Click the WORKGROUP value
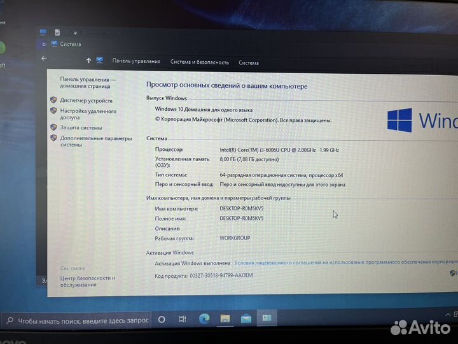This screenshot has height=344, width=458. pyautogui.click(x=235, y=238)
